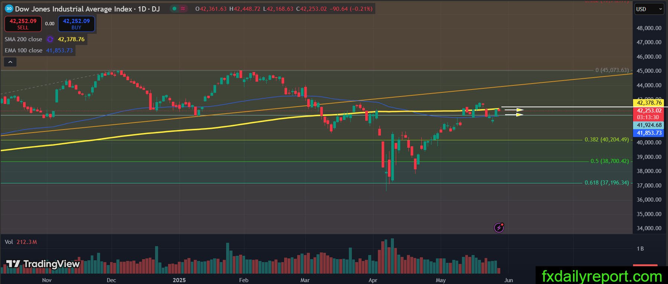Viewport: 668px width, 284px height.
Task: Click the 40,000.00 price axis label
Action: coord(649,142)
